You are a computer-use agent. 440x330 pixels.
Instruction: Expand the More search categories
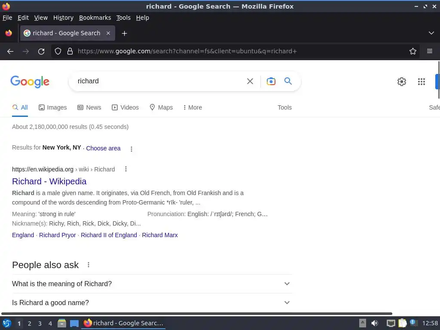coord(192,107)
